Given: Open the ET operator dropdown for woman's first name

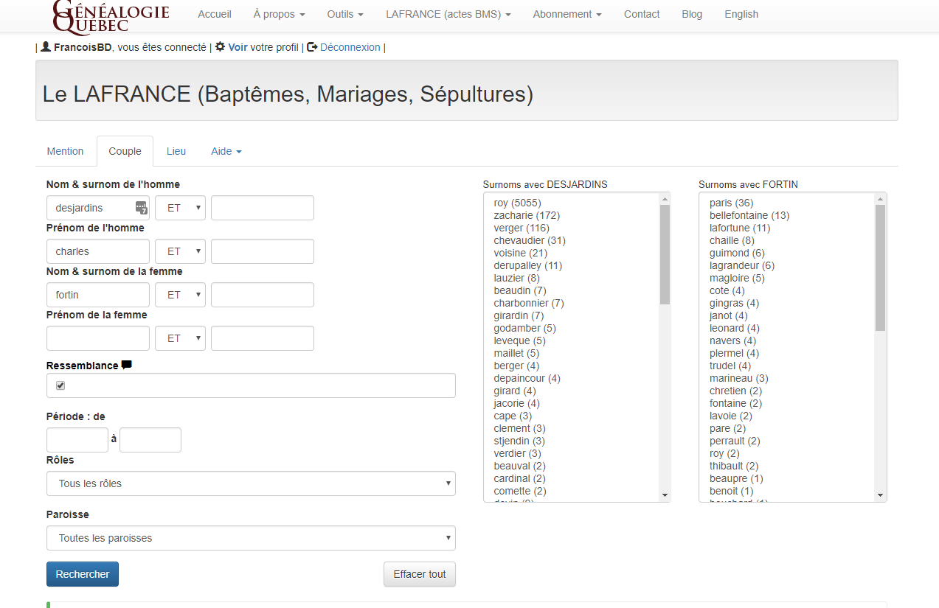Looking at the screenshot, I should tap(180, 338).
